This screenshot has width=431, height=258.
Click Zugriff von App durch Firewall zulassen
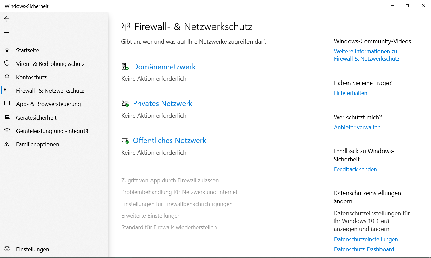tap(170, 180)
